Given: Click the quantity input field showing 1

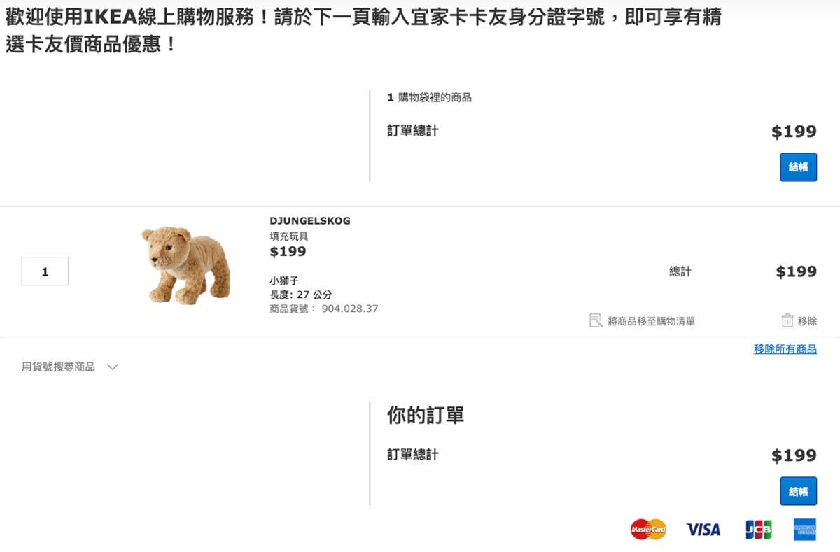Looking at the screenshot, I should coord(45,271).
